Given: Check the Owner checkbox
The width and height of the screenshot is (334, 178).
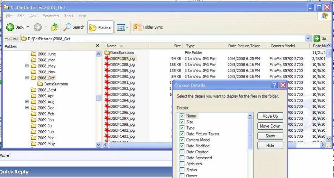Looking at the screenshot, I should click(182, 176).
